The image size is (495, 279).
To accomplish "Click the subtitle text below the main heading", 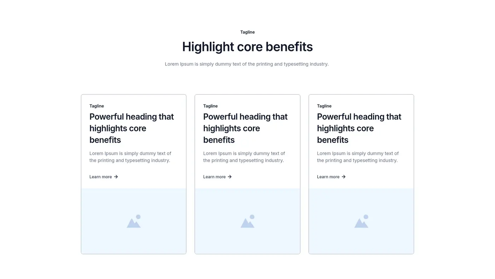I will coord(247,64).
